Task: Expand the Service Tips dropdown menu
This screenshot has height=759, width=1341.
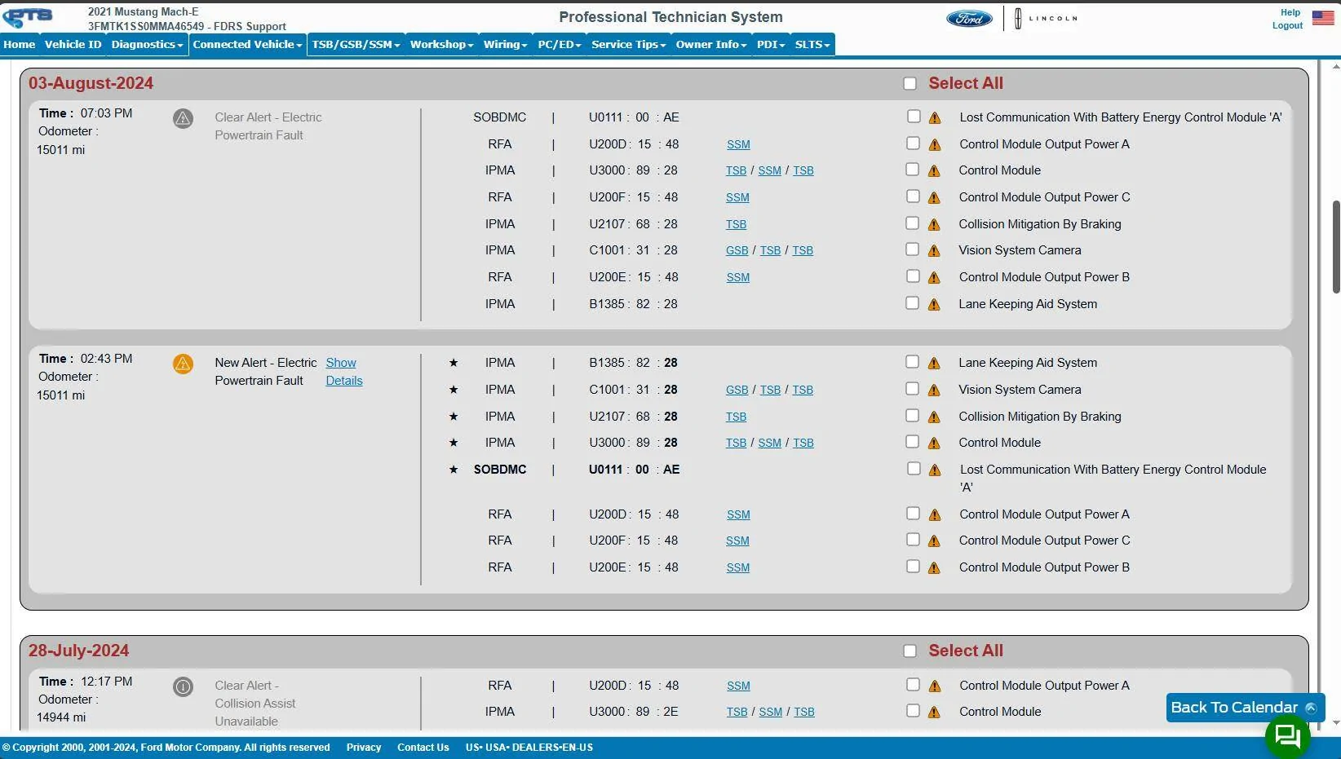Action: coord(628,45)
